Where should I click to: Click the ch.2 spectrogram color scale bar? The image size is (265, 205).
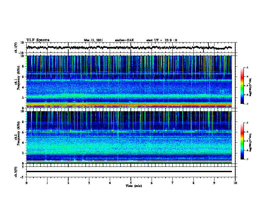pyautogui.click(x=242, y=141)
